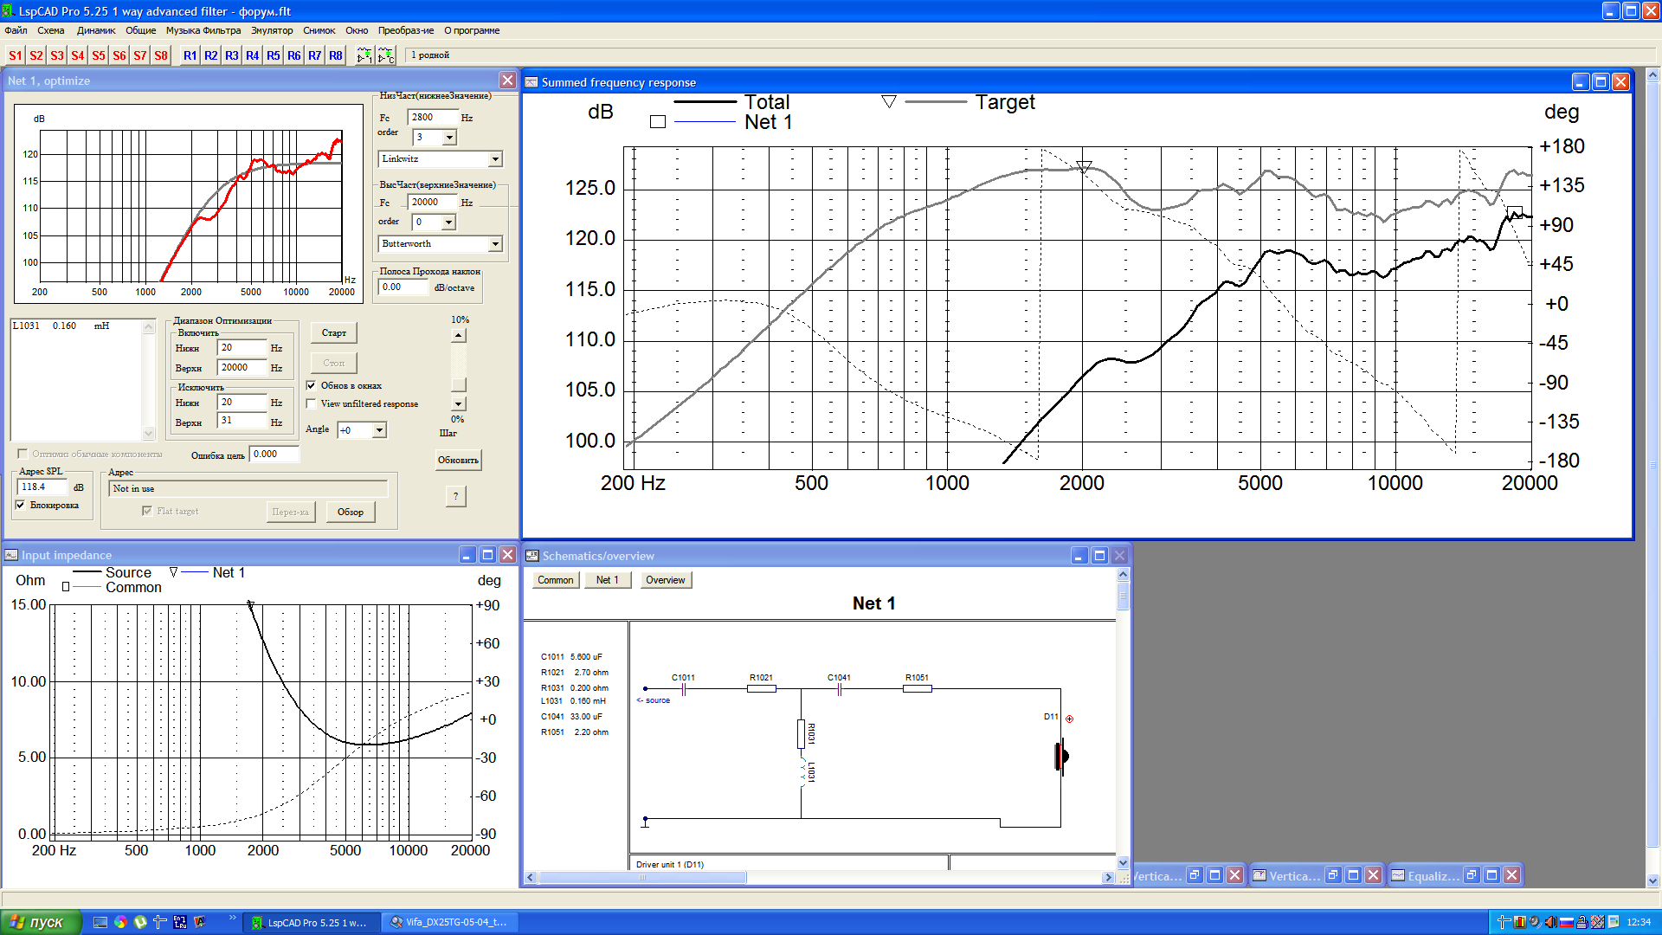
Task: Switch to the Overview schematic tab
Action: click(665, 580)
